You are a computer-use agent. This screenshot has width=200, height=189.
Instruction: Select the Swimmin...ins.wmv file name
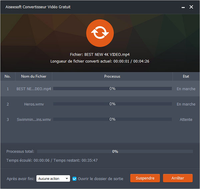pos(34,119)
